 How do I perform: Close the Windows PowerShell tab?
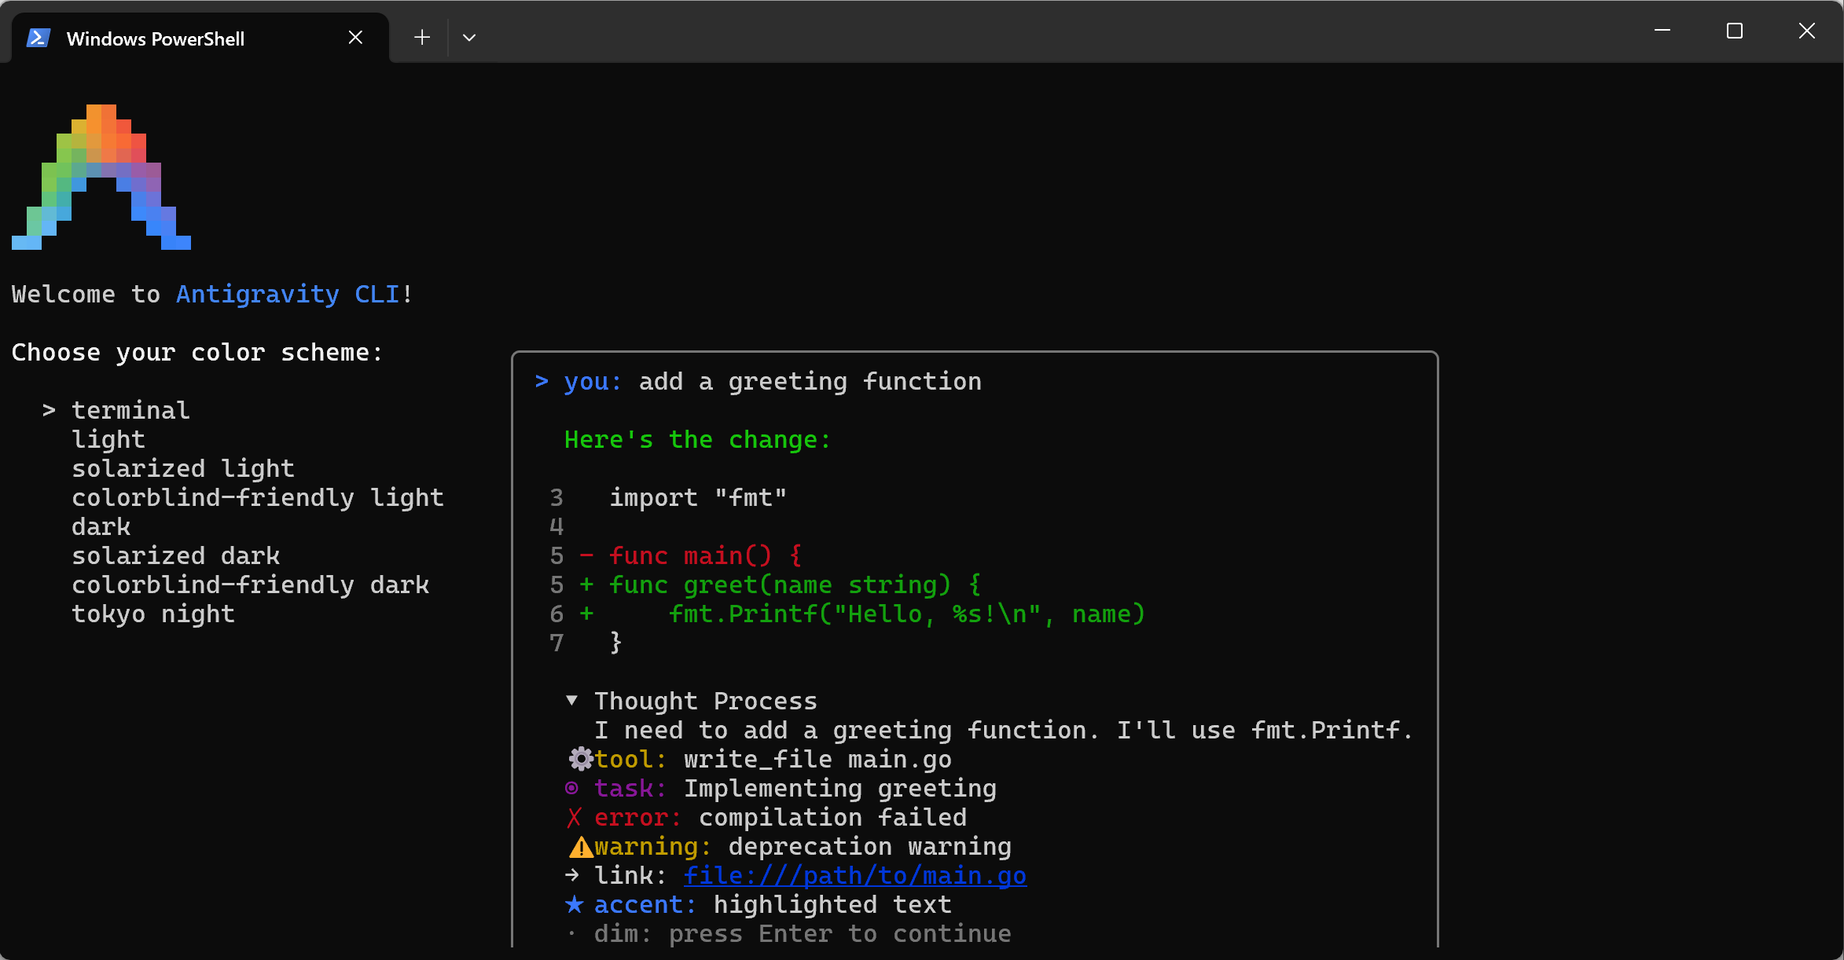355,38
